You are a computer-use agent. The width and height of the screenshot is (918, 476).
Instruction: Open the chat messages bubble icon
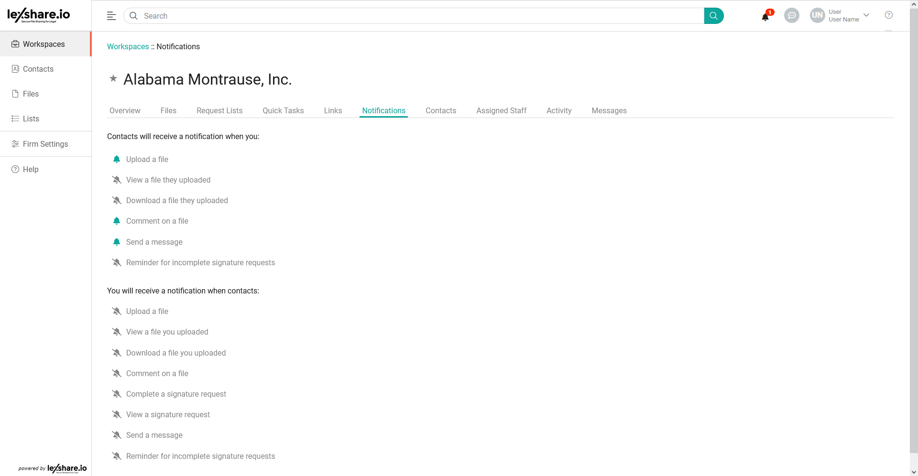coord(792,16)
